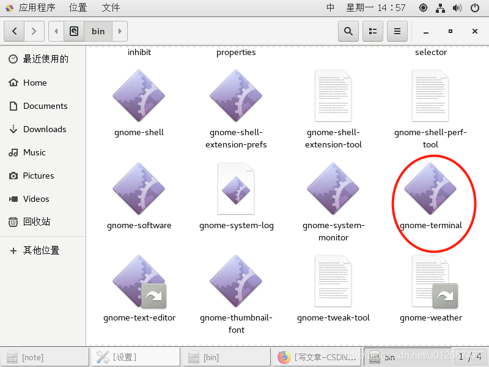Open the 位置 menu
Viewport: 489px width, 367px height.
click(78, 7)
